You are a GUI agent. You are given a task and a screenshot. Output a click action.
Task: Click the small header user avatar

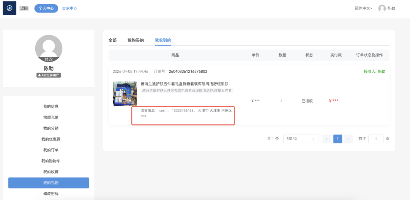(382, 8)
